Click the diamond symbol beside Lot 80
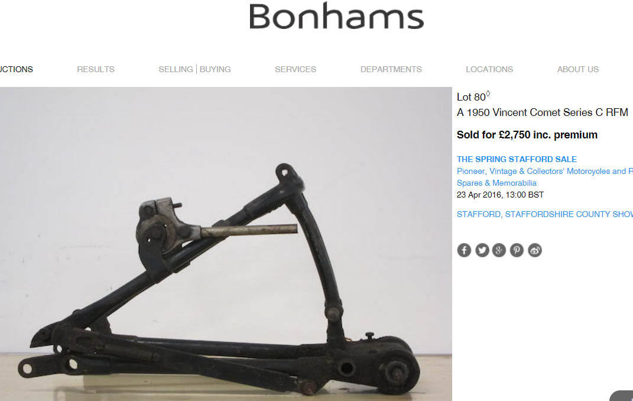The image size is (633, 401). click(488, 93)
